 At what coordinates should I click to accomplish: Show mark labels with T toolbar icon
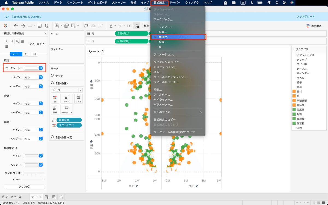129,26
